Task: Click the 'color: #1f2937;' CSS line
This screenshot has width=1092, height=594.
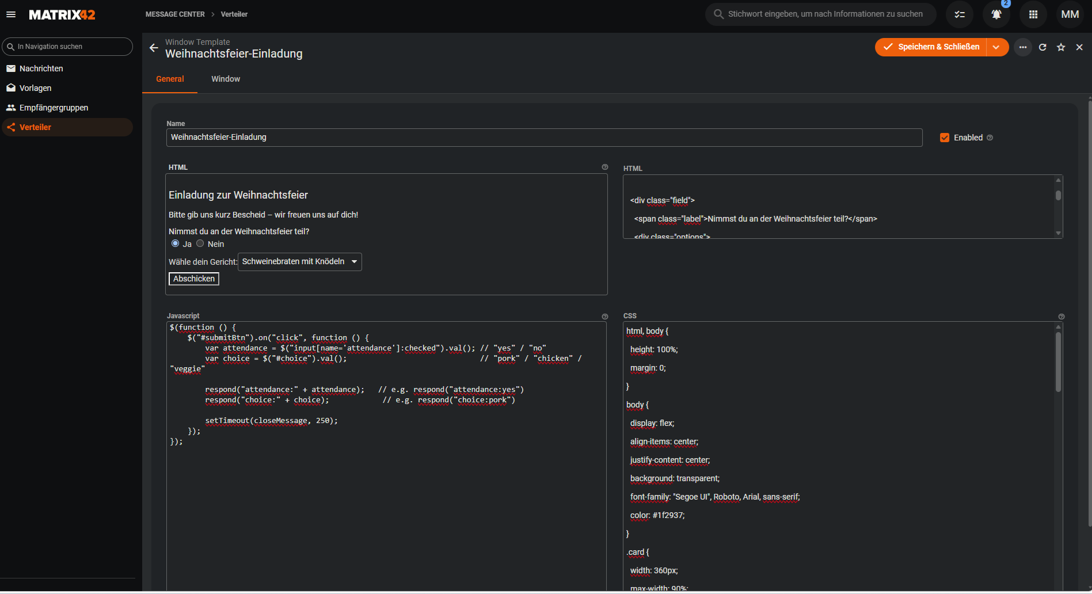Action: click(657, 515)
